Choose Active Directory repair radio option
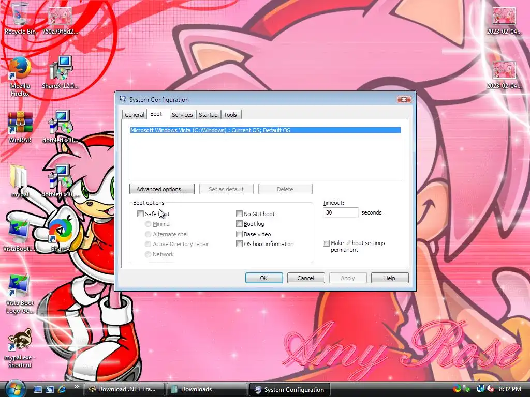 pyautogui.click(x=148, y=244)
